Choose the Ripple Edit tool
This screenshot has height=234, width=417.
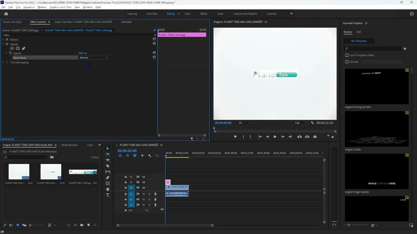108,160
